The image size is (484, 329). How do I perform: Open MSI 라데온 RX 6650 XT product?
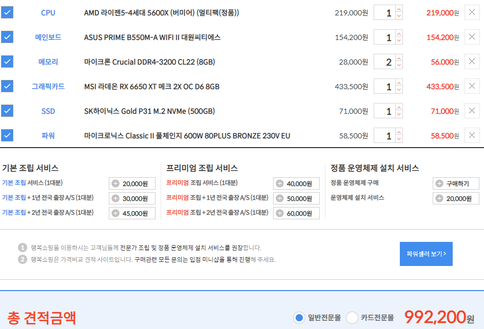[x=151, y=87]
